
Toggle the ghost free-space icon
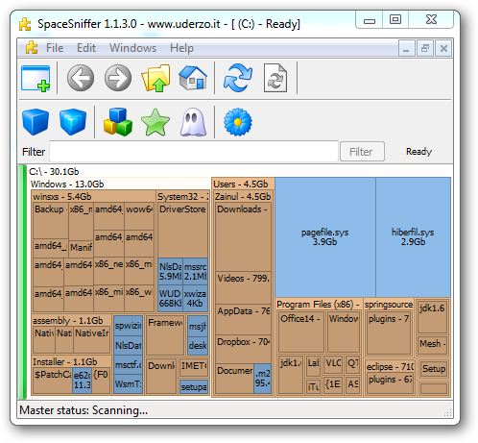coord(193,122)
